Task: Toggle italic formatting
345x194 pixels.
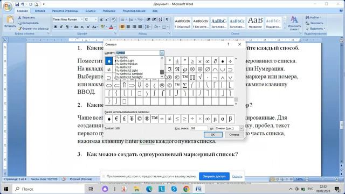Action: [61, 27]
